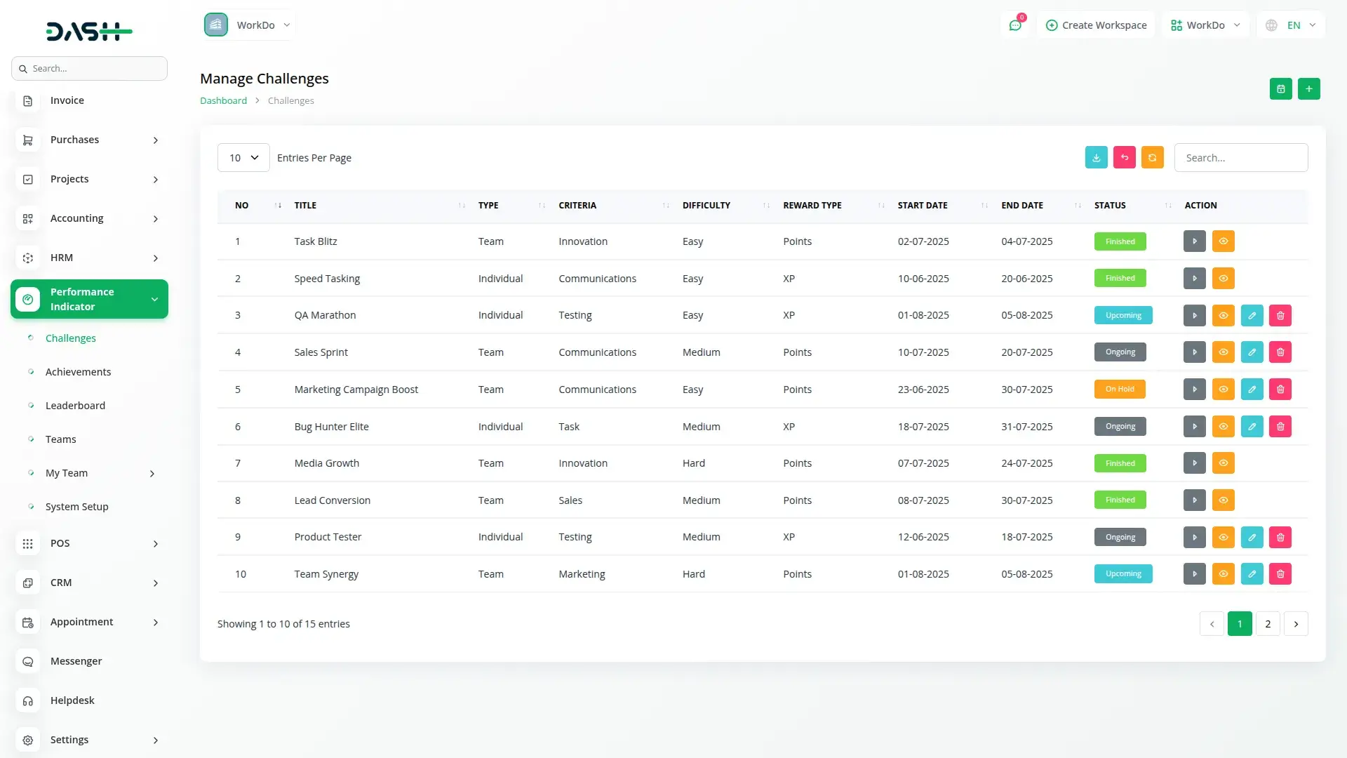The height and width of the screenshot is (758, 1347).
Task: Open Leaderboard in the sidebar
Action: (75, 406)
